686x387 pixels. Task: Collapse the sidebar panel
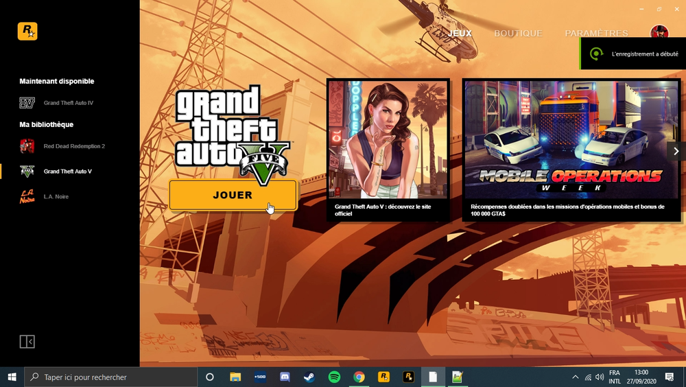[27, 342]
